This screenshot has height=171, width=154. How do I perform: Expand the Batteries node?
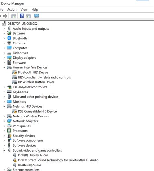4,33
